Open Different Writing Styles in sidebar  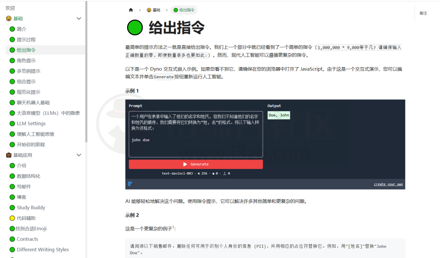(43, 249)
